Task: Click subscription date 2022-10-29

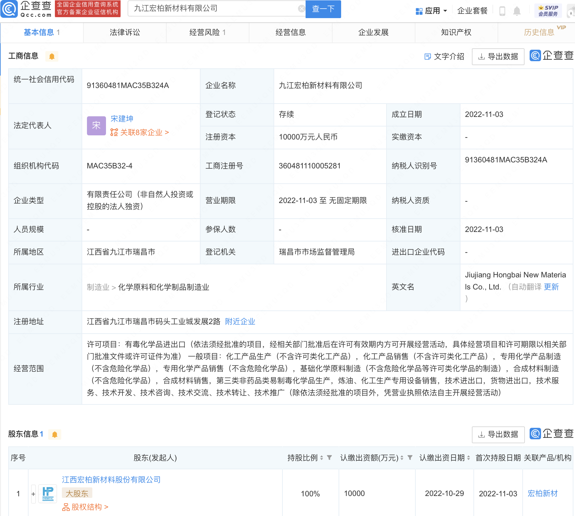Action: click(x=445, y=493)
